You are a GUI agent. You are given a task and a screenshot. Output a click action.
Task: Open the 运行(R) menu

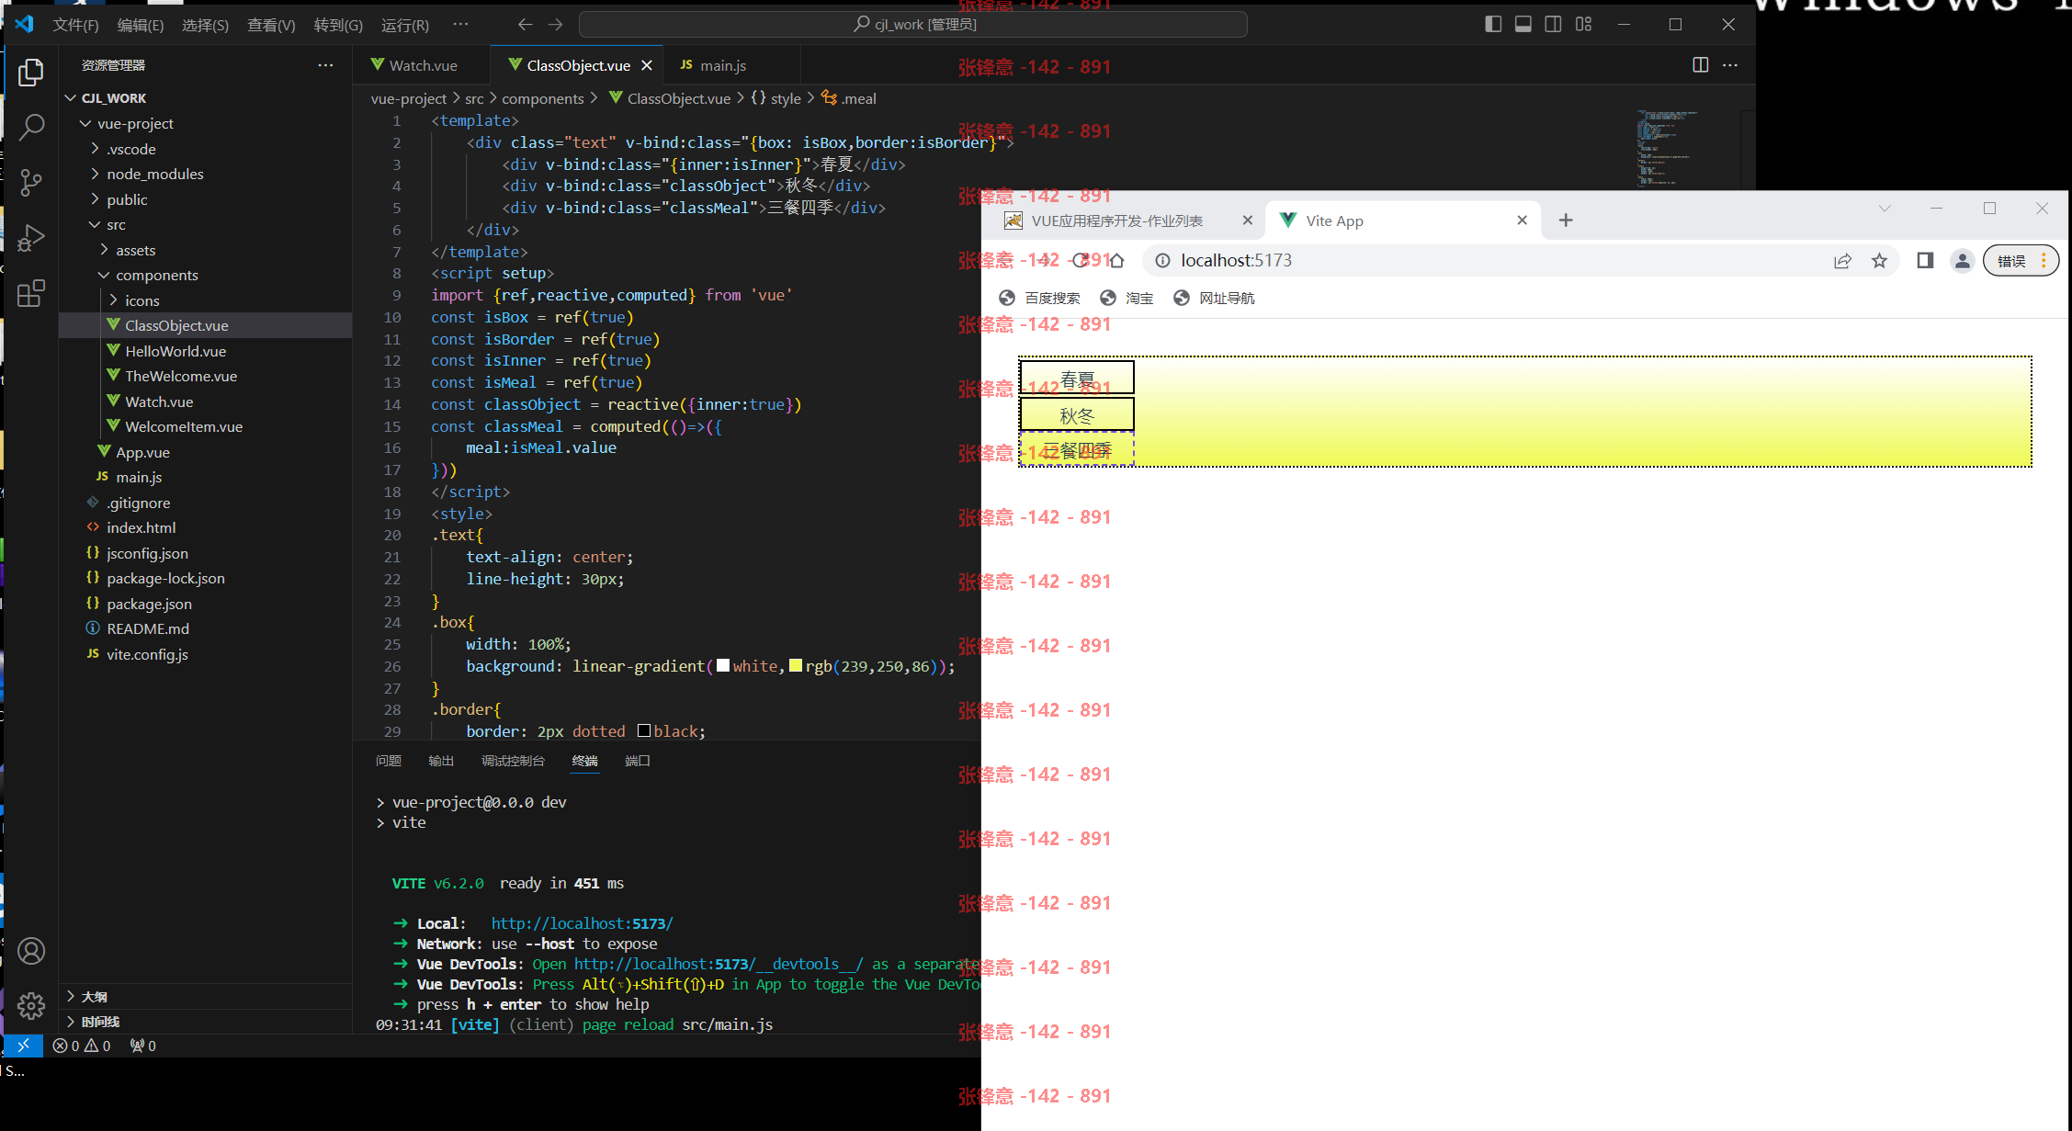pyautogui.click(x=405, y=25)
